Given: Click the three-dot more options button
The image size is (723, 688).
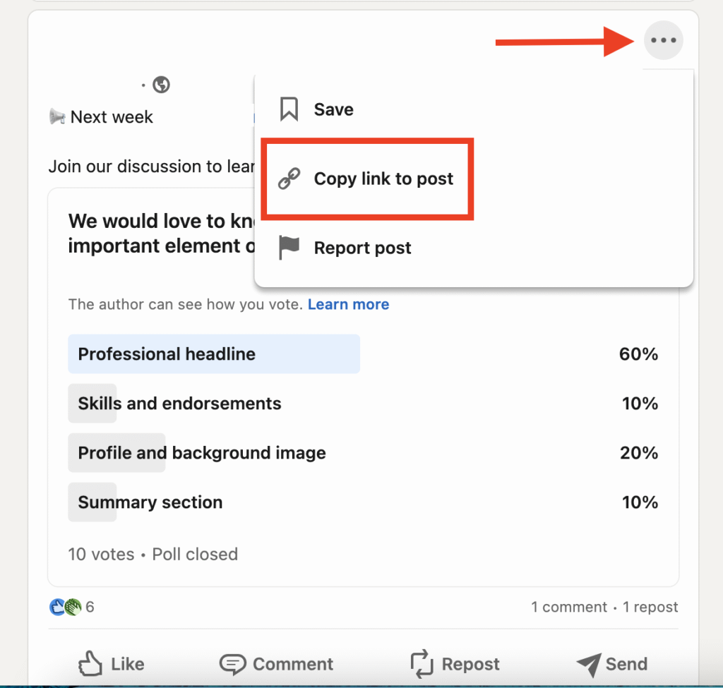Looking at the screenshot, I should pyautogui.click(x=664, y=40).
